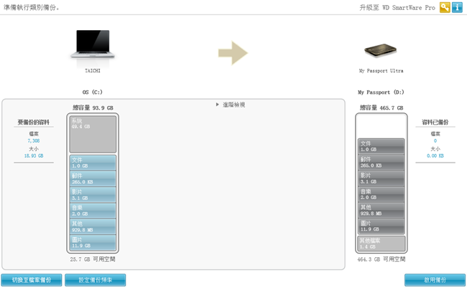Select source 圖片 11.9 GB category
The image size is (467, 293).
pos(93,243)
